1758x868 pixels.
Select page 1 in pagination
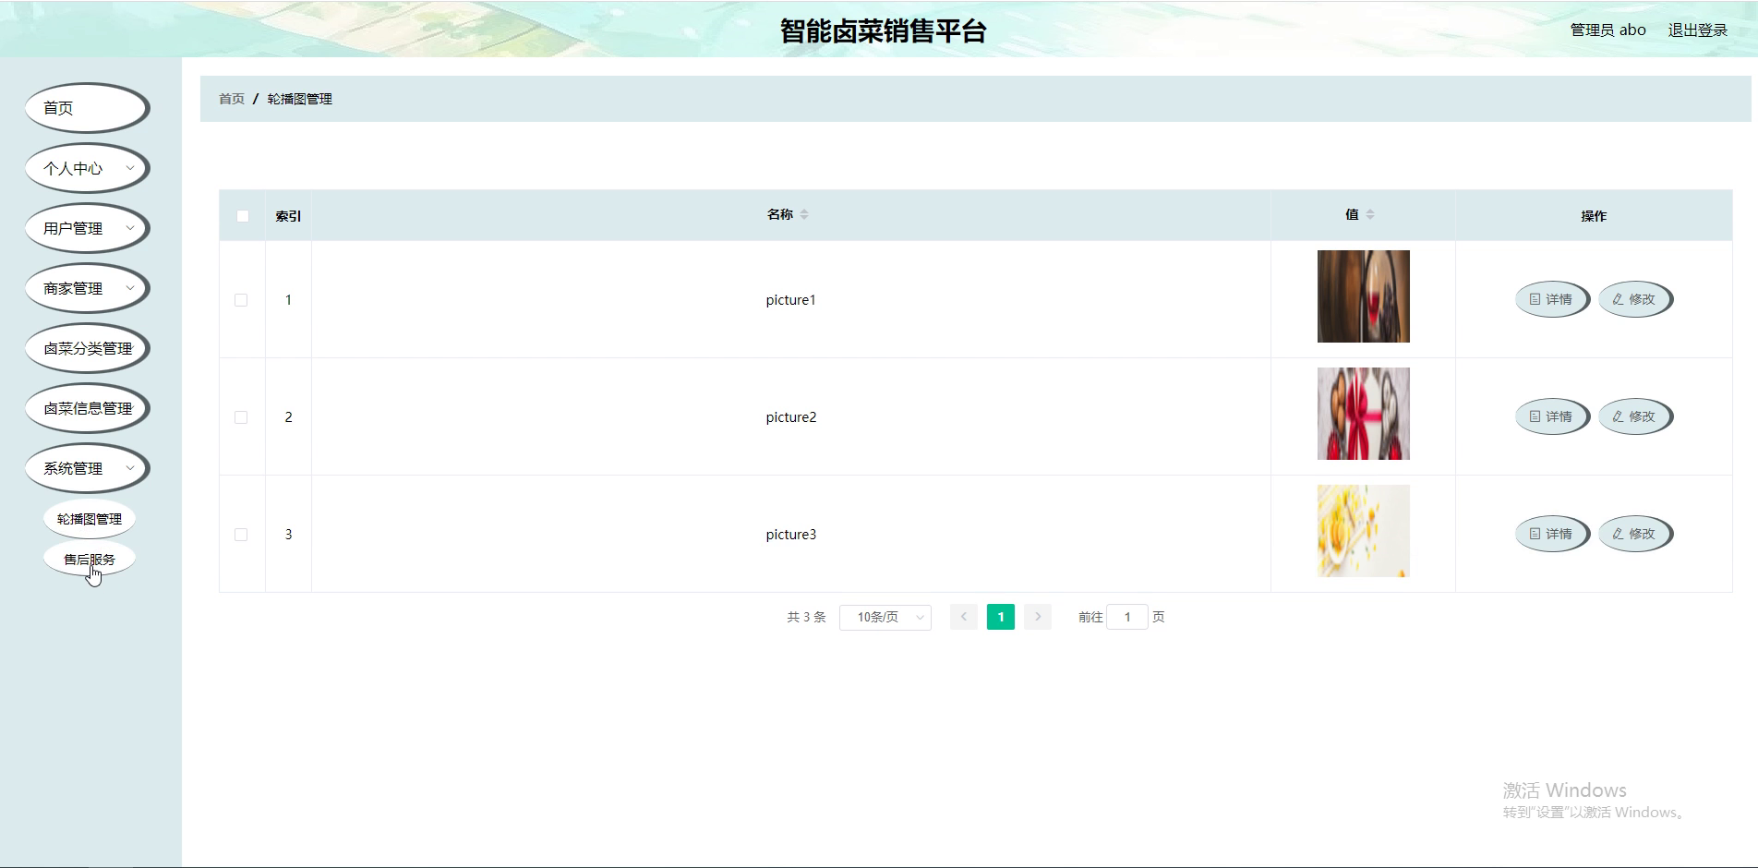tap(1001, 617)
